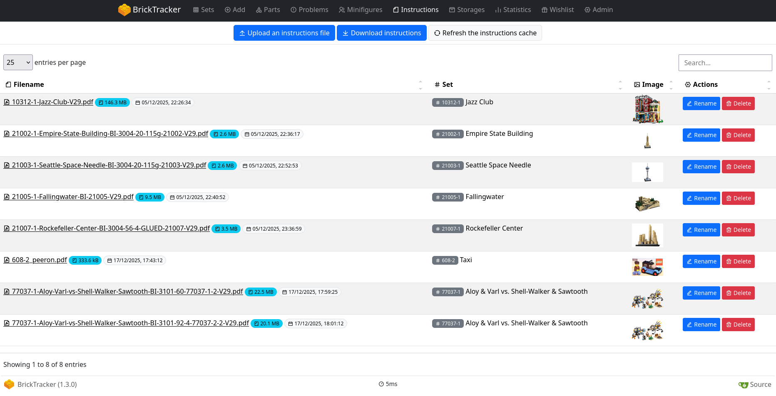The height and width of the screenshot is (396, 776).
Task: Click the Source icon in footer
Action: point(743,385)
